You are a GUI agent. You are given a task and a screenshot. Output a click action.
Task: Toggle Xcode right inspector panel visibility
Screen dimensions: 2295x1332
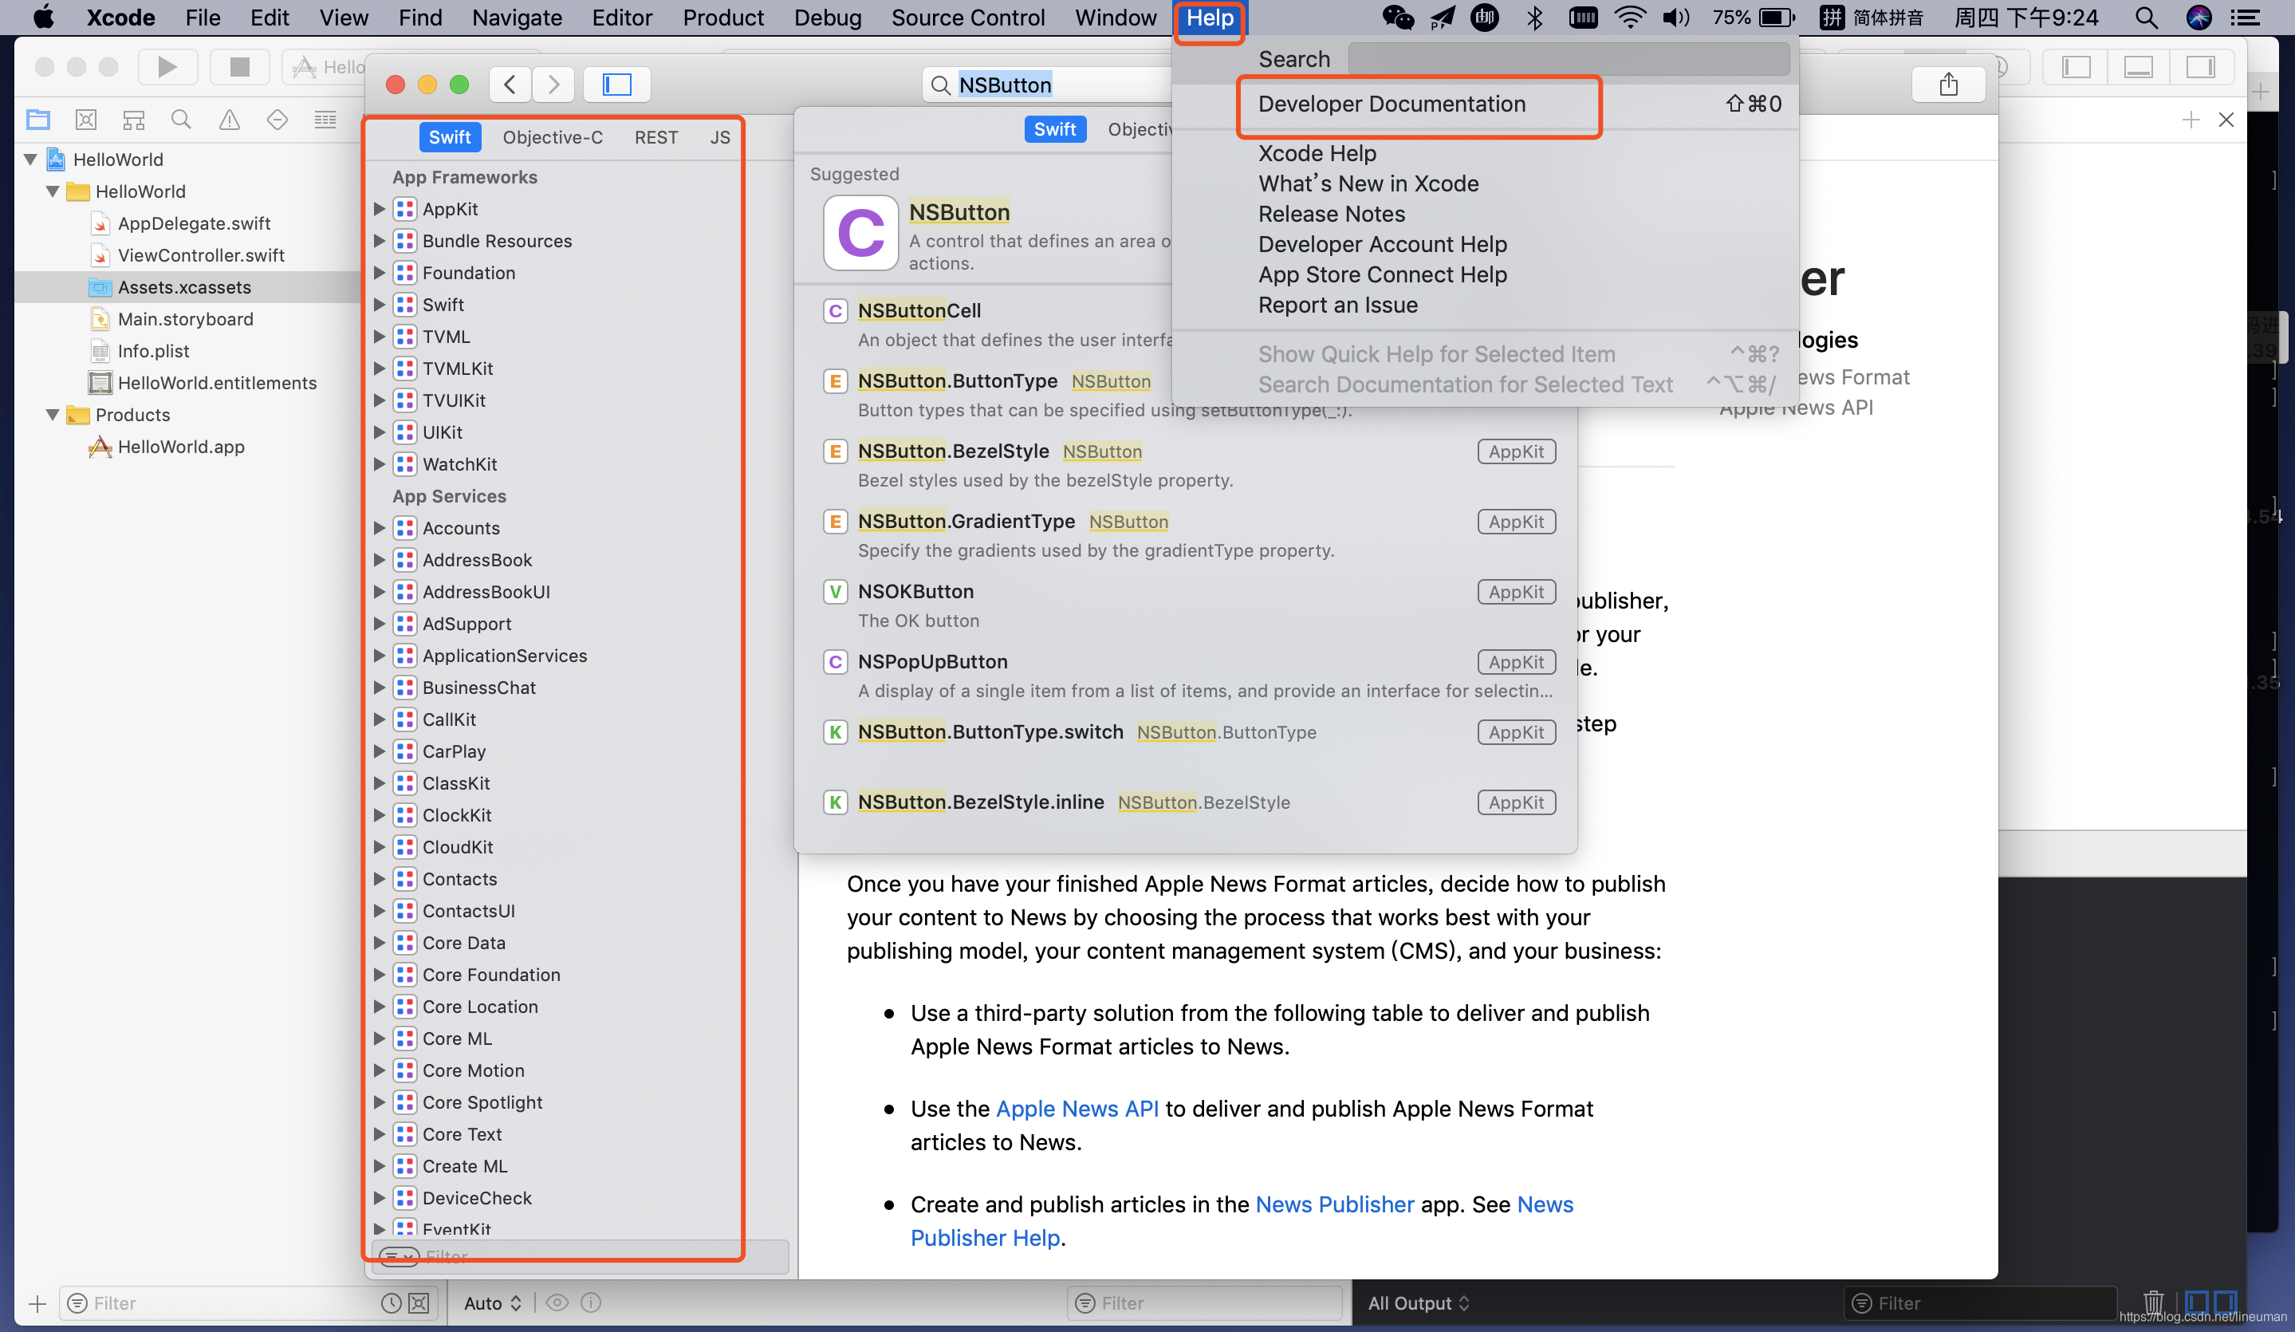point(2200,66)
